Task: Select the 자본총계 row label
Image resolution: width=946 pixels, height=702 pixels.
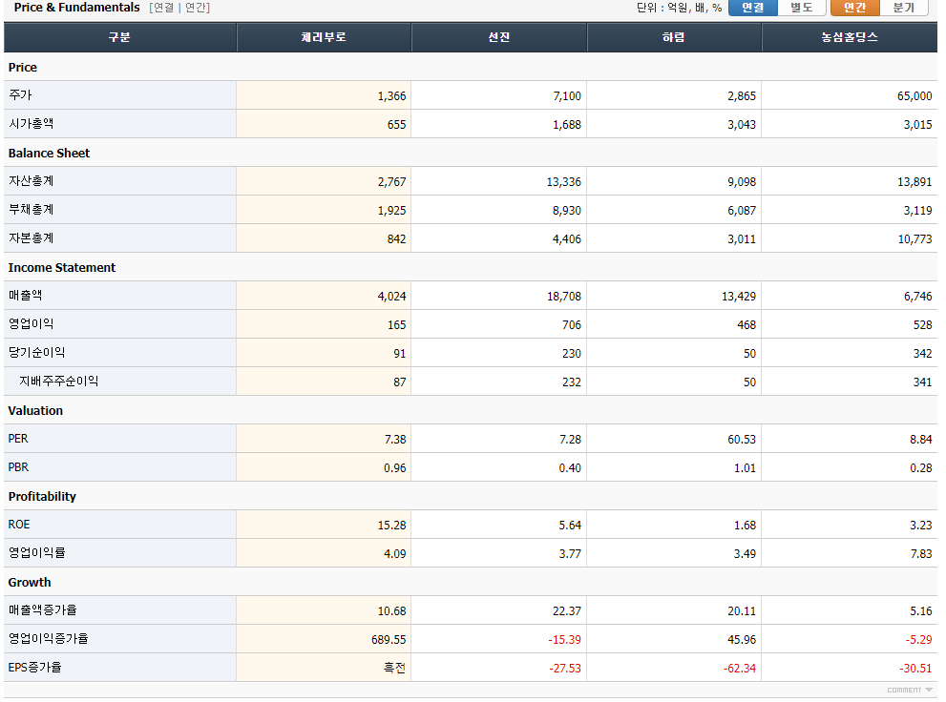Action: tap(32, 238)
